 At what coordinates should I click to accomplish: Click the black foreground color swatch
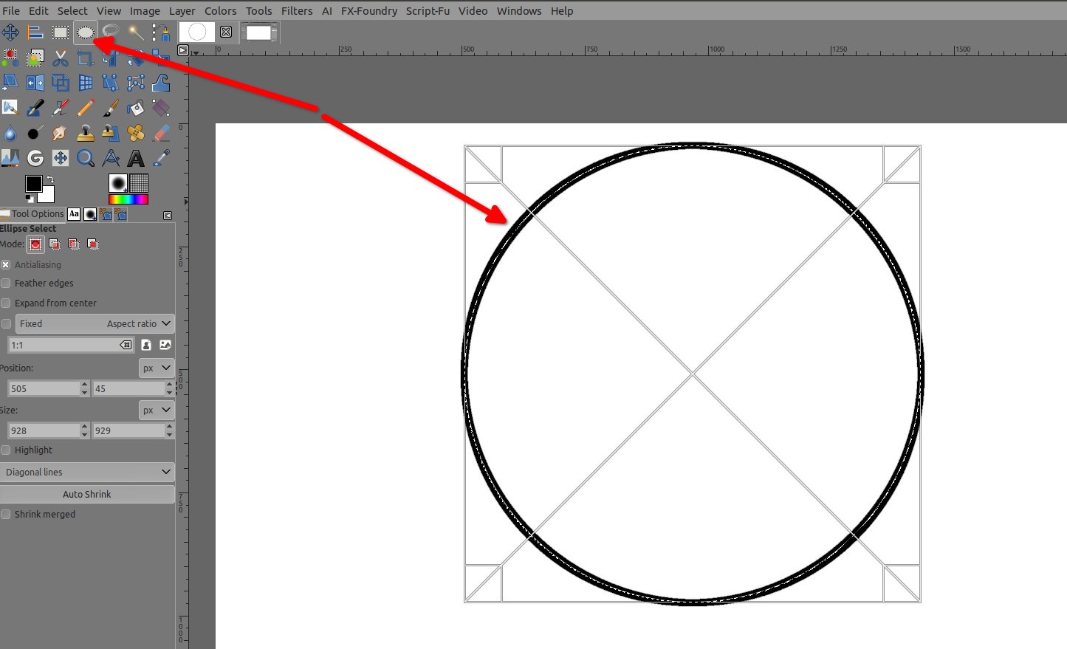[x=33, y=184]
